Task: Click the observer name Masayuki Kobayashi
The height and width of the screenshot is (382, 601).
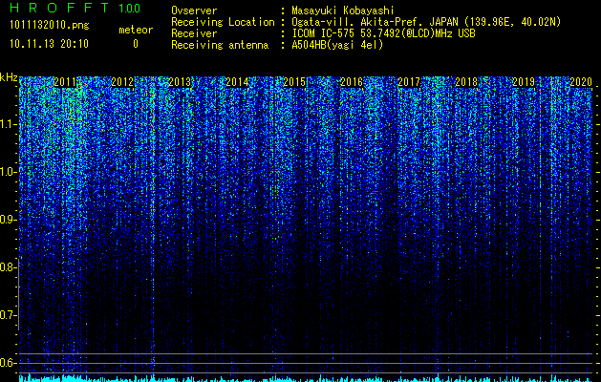Action: (343, 11)
